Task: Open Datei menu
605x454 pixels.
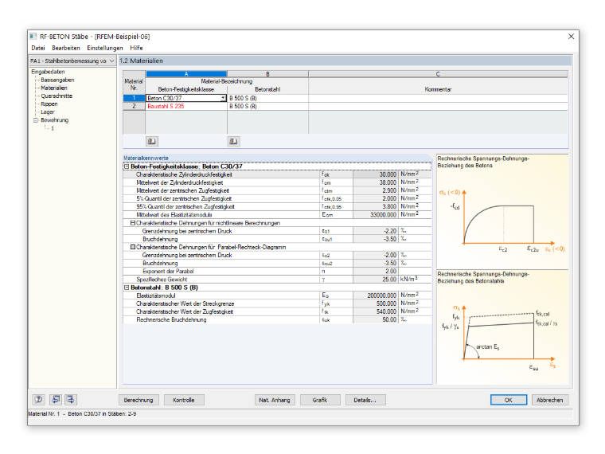Action: [38, 48]
